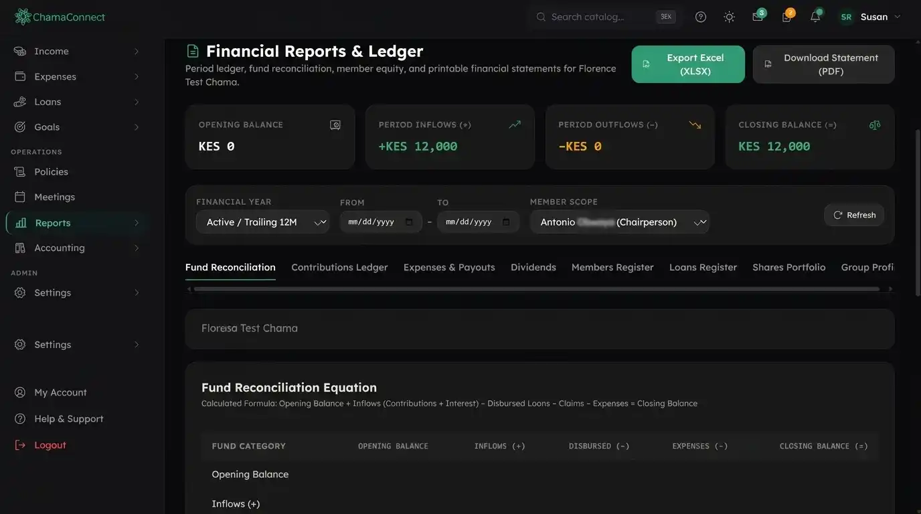Open the Member Scope dropdown
This screenshot has height=514, width=921.
pyautogui.click(x=620, y=222)
